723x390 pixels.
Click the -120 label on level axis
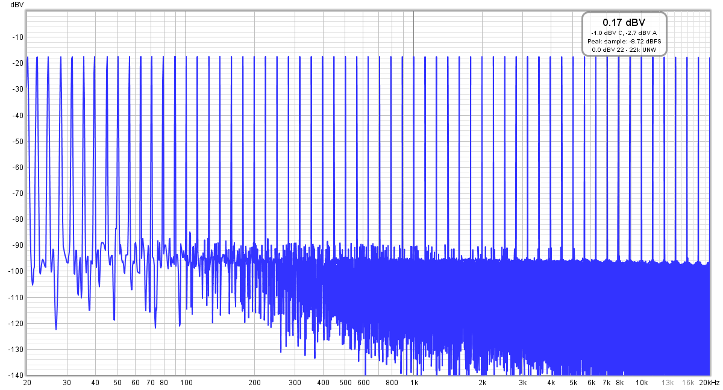coord(15,323)
